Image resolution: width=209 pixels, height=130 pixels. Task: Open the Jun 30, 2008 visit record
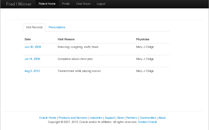coord(33,47)
